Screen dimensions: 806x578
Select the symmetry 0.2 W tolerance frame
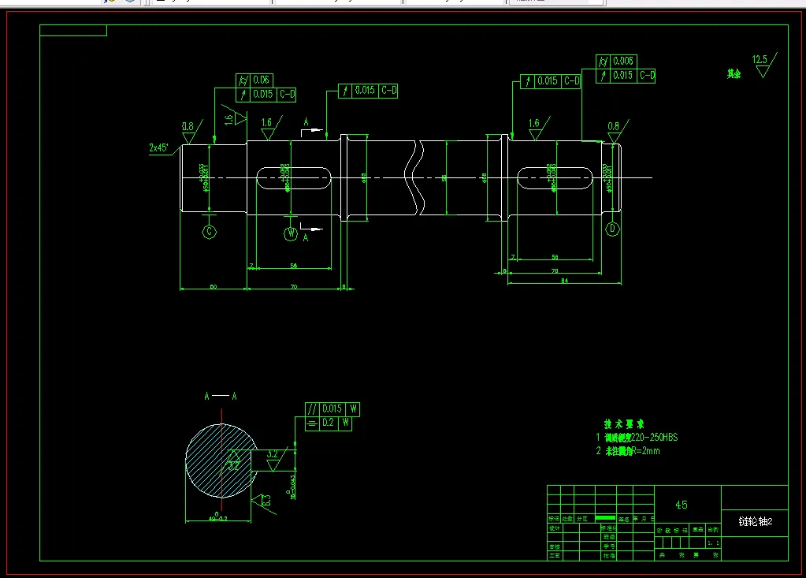click(329, 423)
